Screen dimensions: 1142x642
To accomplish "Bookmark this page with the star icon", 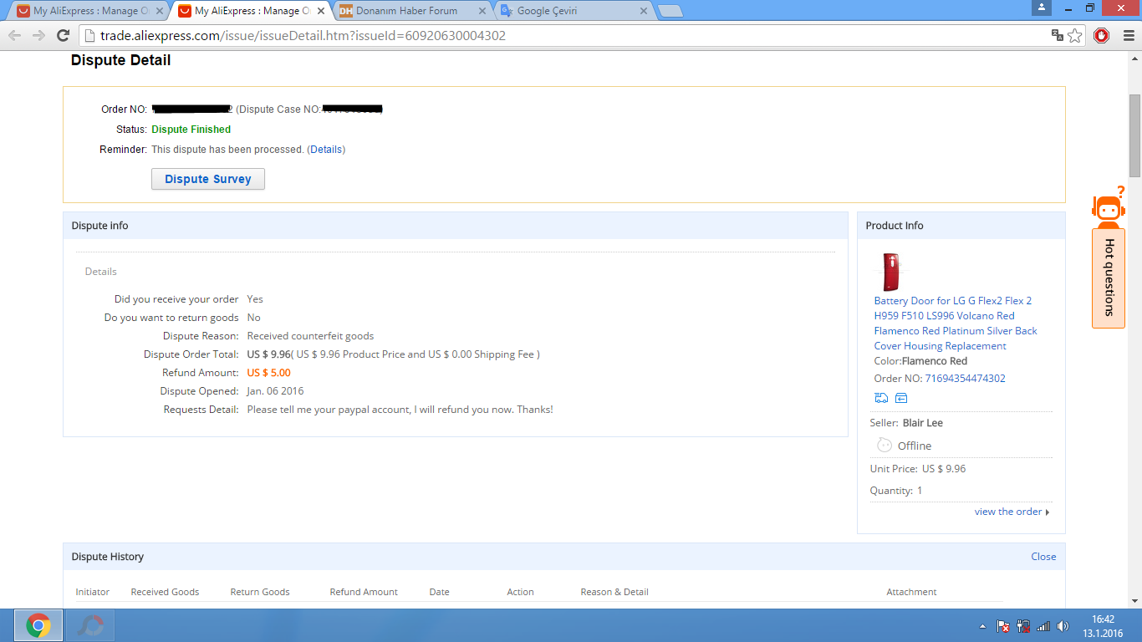I will 1075,35.
